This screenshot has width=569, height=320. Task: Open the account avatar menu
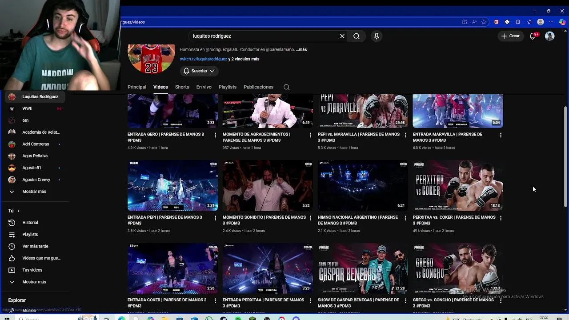[x=550, y=36]
